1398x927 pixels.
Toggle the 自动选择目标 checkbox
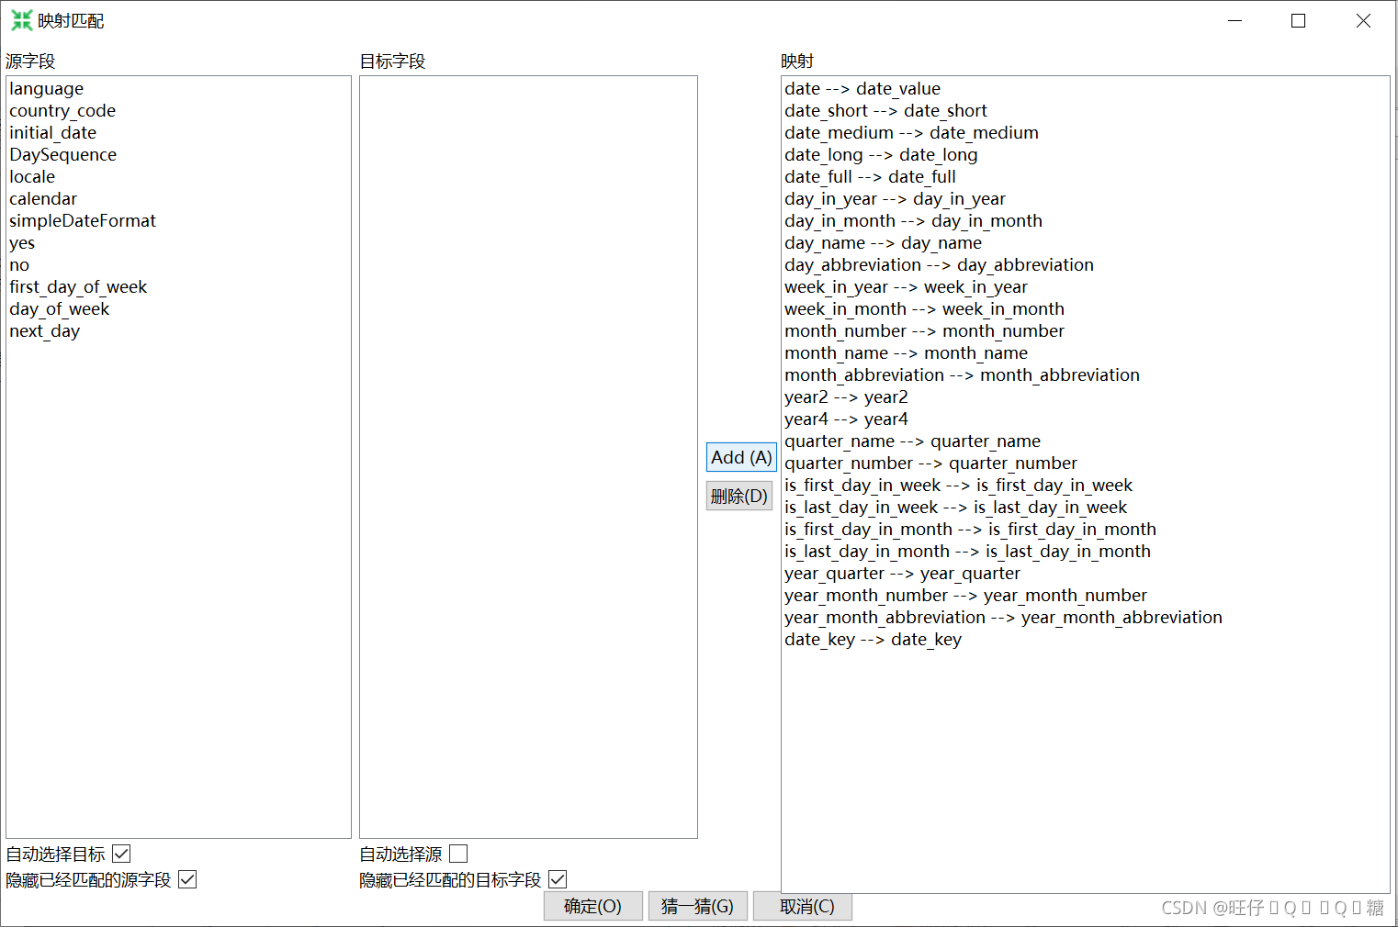[121, 854]
